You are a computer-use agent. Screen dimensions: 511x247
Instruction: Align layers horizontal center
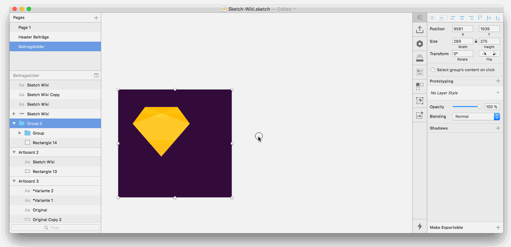click(x=462, y=17)
